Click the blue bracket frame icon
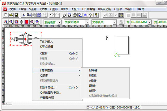167x111 pixels. point(85,15)
